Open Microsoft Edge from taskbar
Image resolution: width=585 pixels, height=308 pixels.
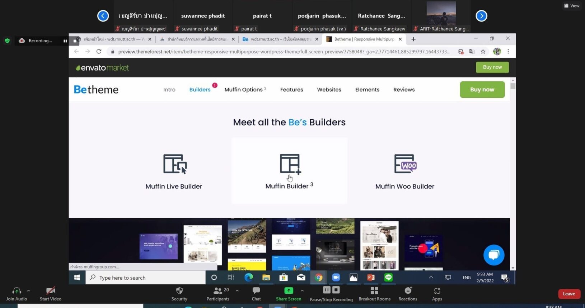coord(248,278)
